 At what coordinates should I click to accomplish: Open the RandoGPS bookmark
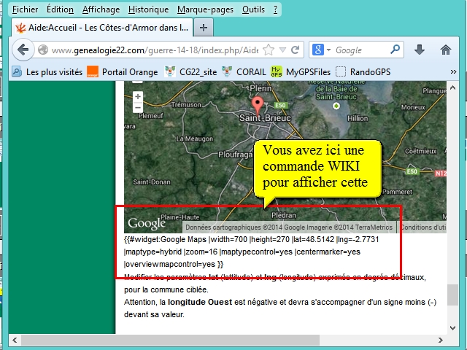pyautogui.click(x=363, y=72)
